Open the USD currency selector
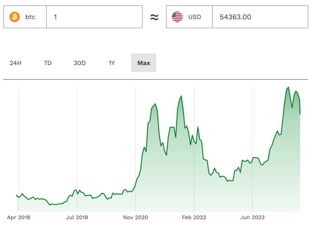The width and height of the screenshot is (313, 231). [189, 17]
